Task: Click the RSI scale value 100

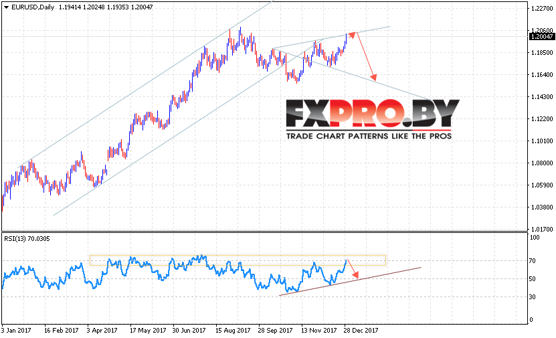Action: pyautogui.click(x=535, y=238)
